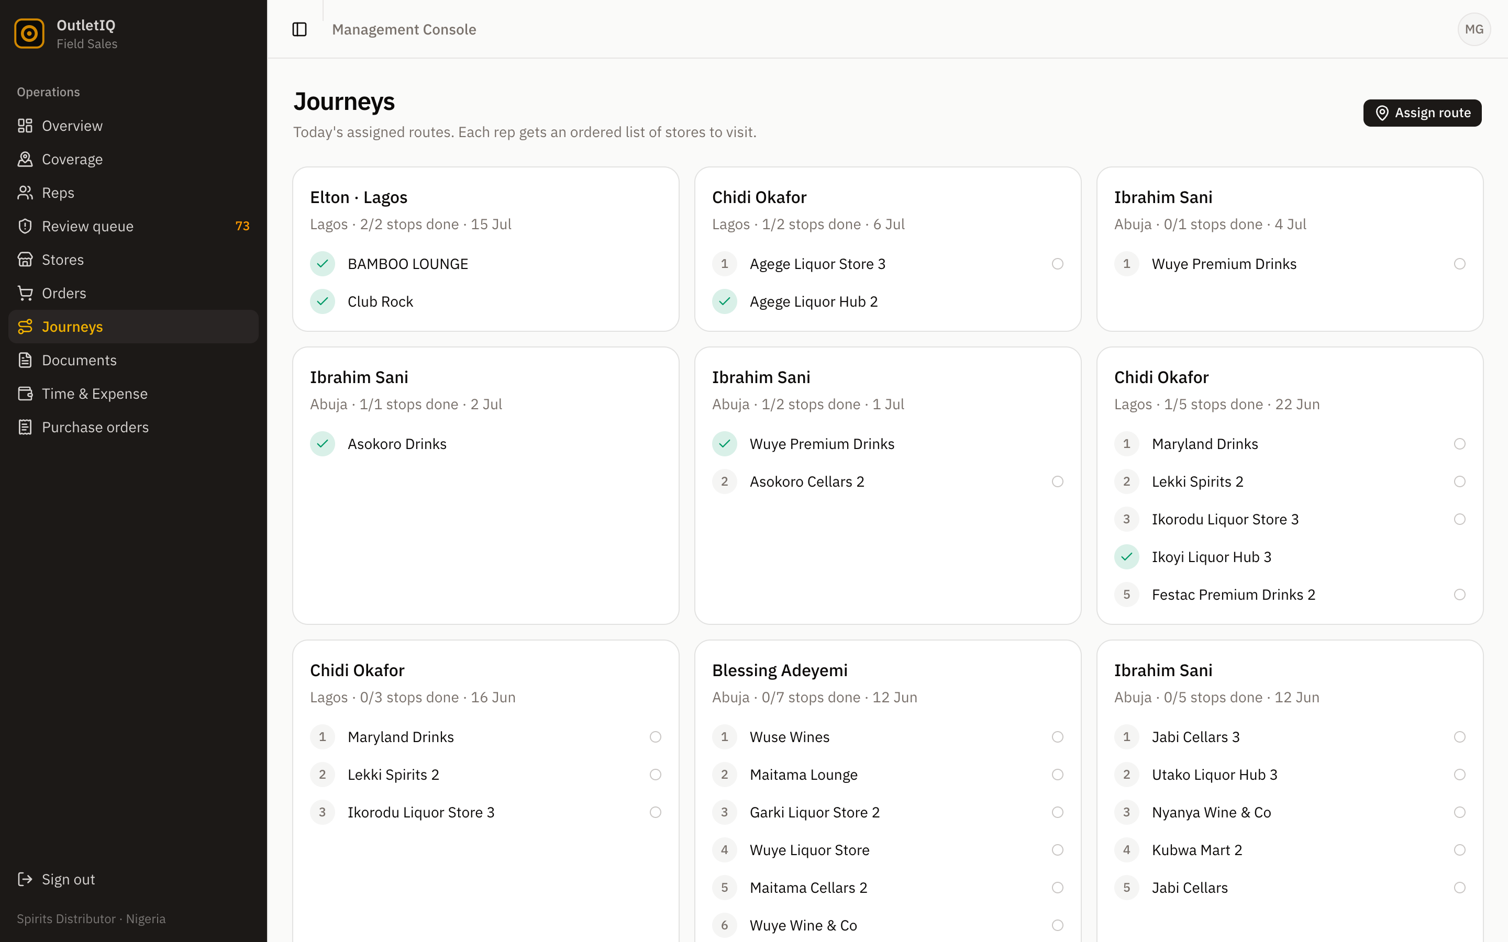The width and height of the screenshot is (1508, 942).
Task: Open the Review queue section
Action: click(134, 226)
